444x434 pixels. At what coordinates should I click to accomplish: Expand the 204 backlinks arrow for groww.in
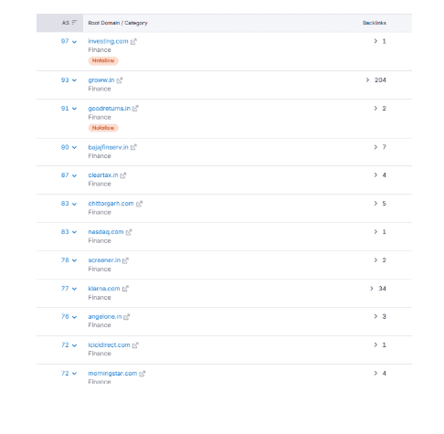367,79
